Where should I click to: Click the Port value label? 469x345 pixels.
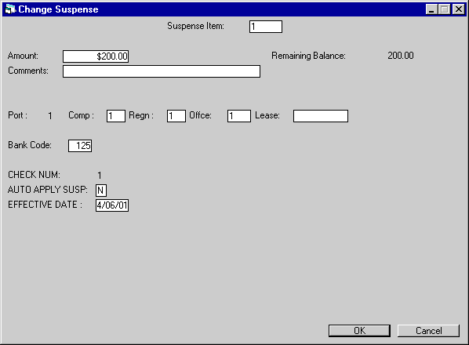50,115
